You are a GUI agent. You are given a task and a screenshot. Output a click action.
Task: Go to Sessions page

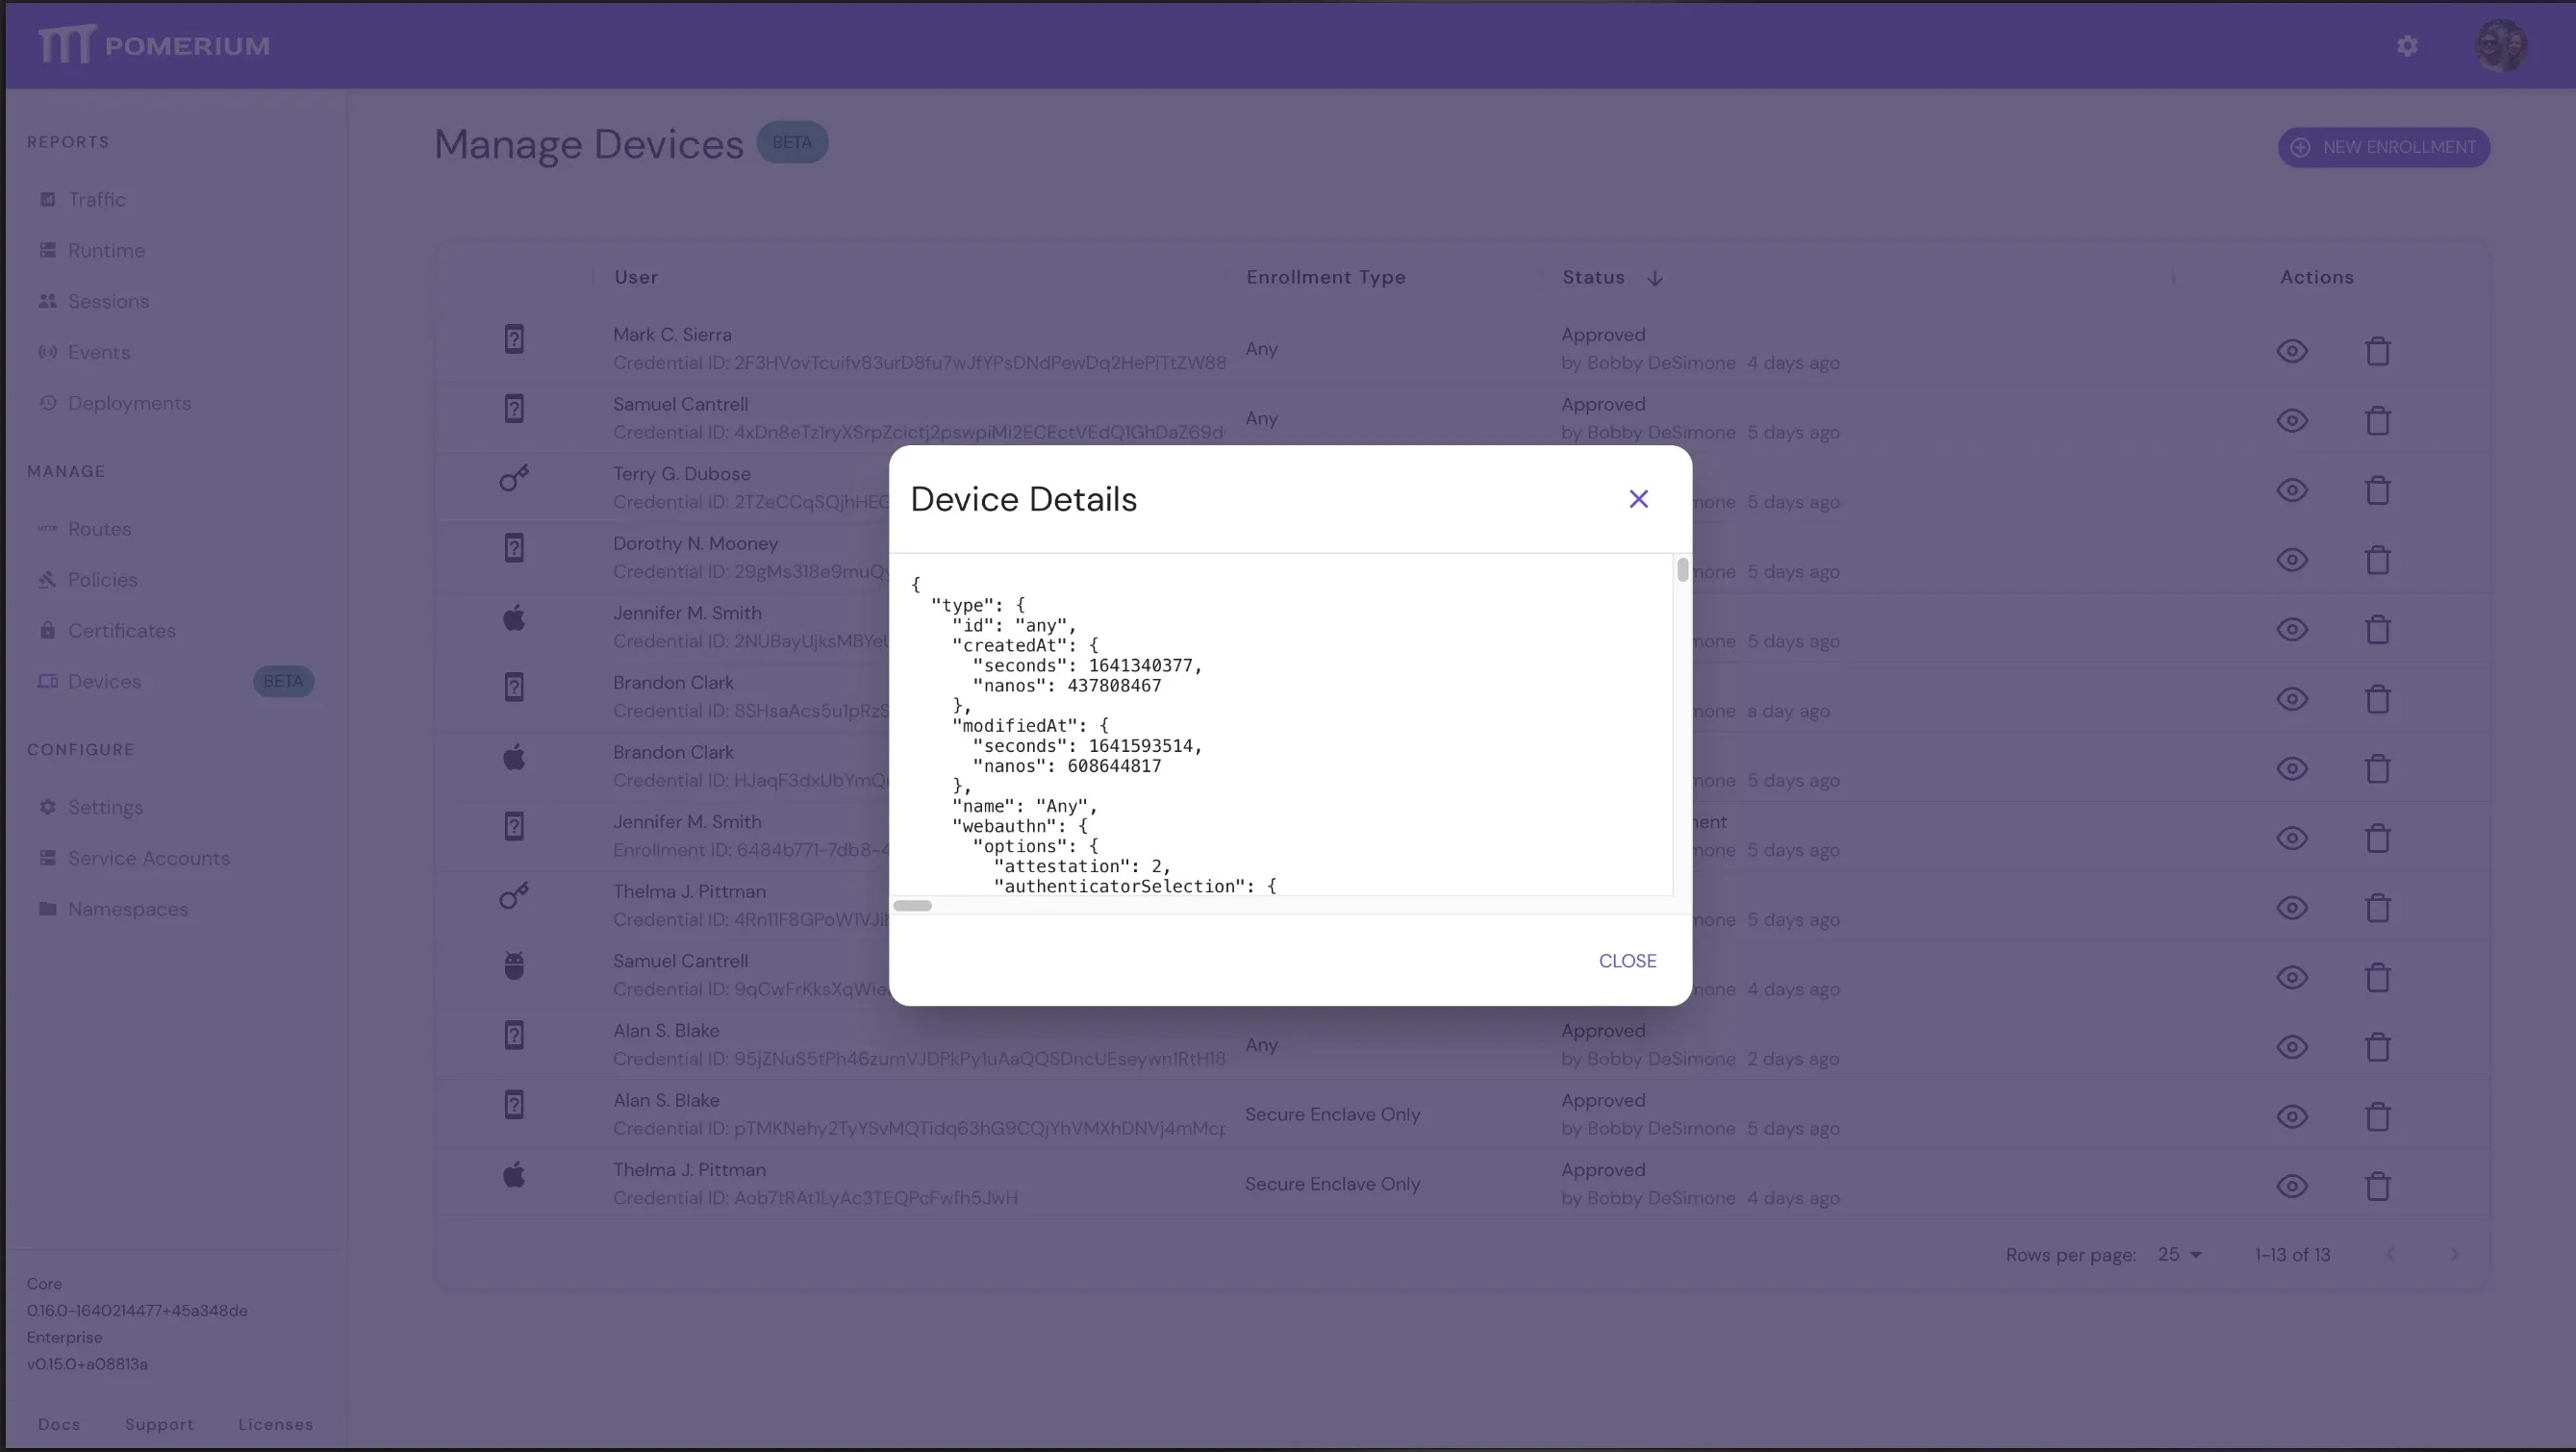click(x=108, y=302)
